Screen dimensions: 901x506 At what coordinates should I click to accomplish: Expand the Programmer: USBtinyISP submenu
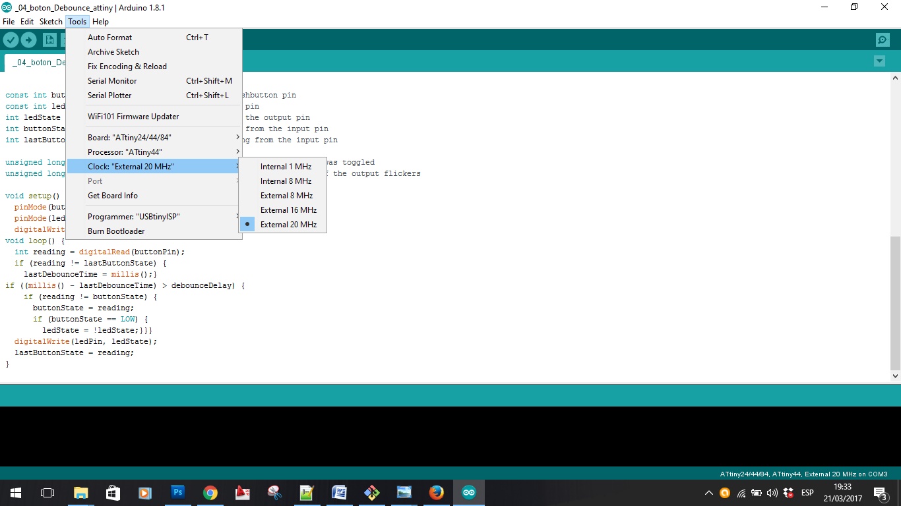[x=154, y=217]
